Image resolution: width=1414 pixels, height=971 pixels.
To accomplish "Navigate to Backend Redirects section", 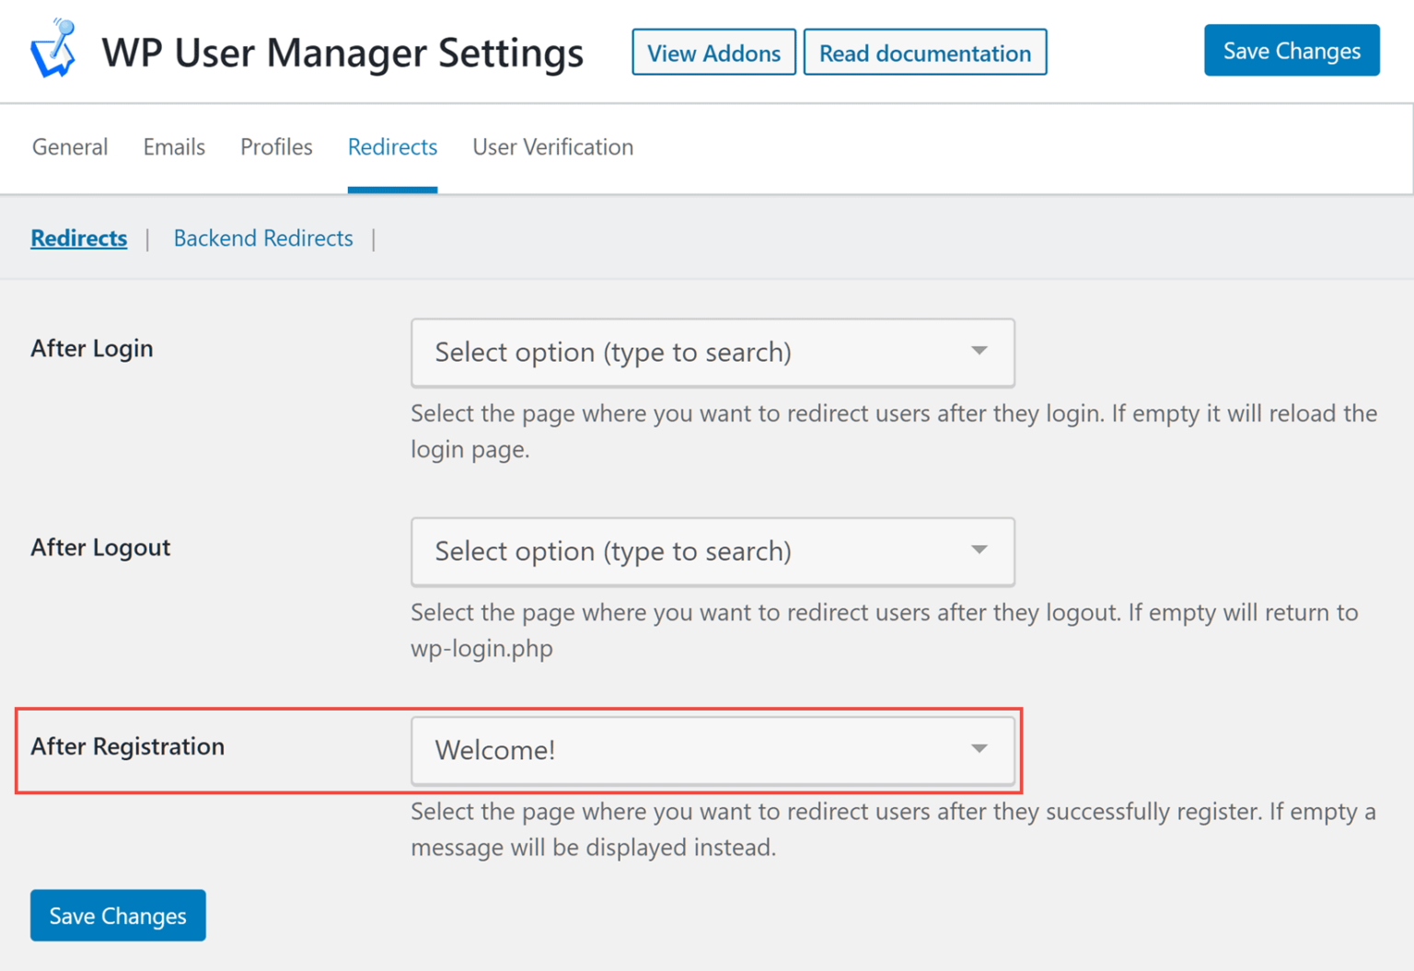I will (262, 238).
